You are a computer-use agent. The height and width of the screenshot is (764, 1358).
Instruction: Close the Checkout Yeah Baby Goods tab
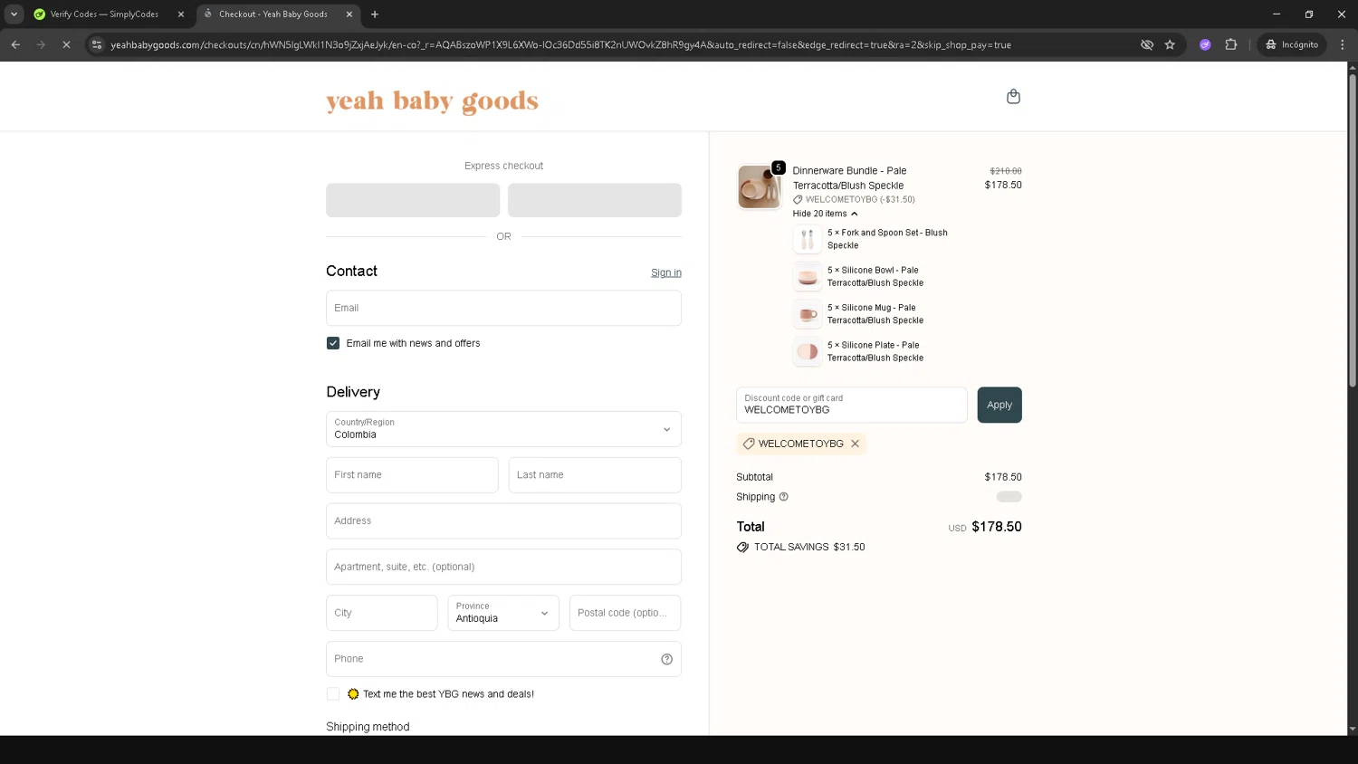coord(349,14)
